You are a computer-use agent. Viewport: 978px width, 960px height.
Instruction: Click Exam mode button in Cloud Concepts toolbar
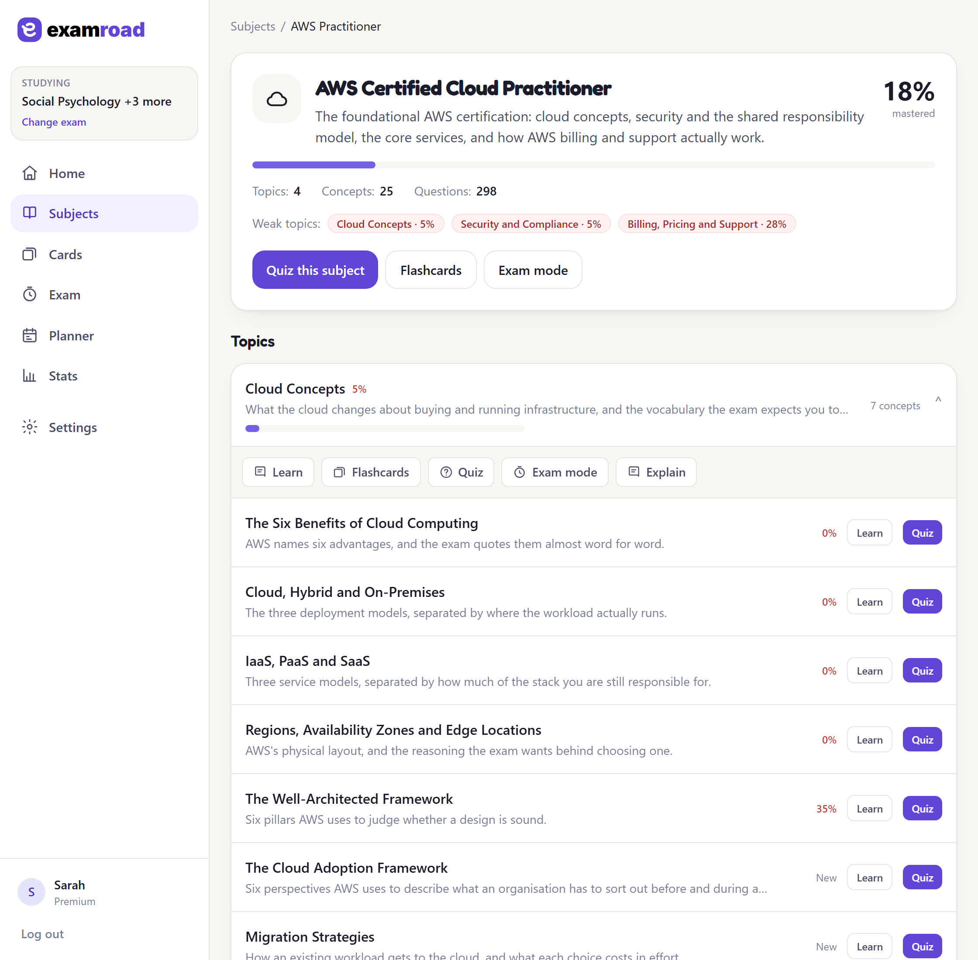click(x=555, y=473)
